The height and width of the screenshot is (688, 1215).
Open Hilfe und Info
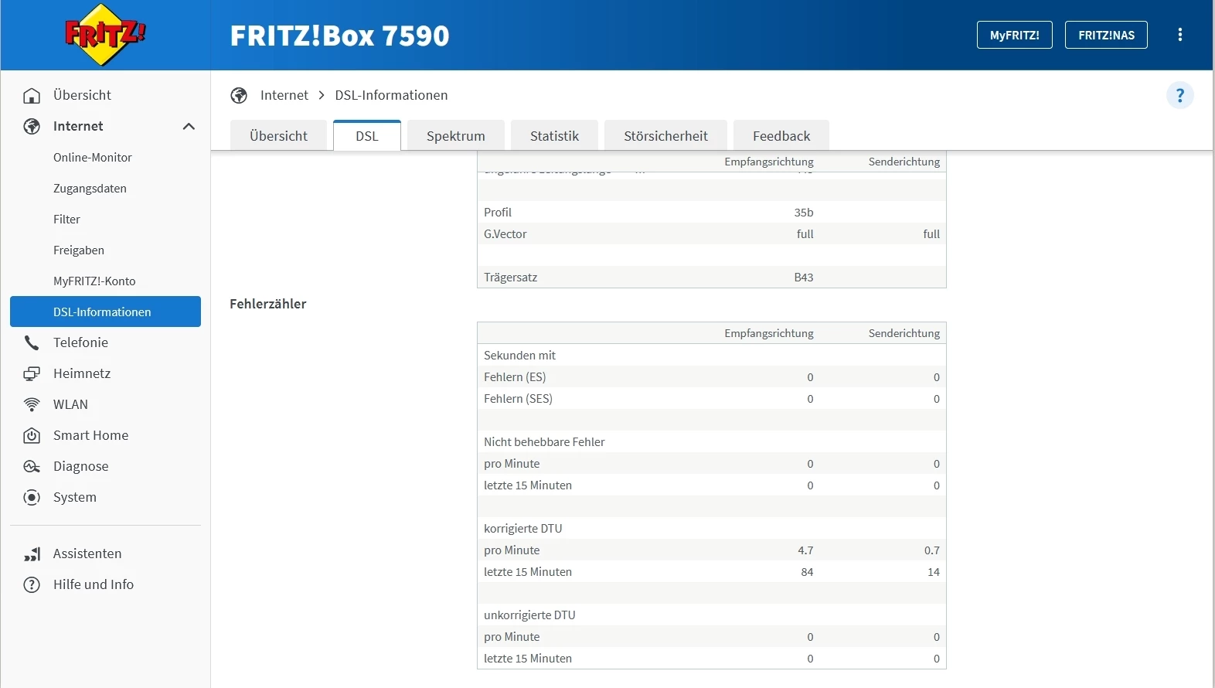pyautogui.click(x=105, y=584)
